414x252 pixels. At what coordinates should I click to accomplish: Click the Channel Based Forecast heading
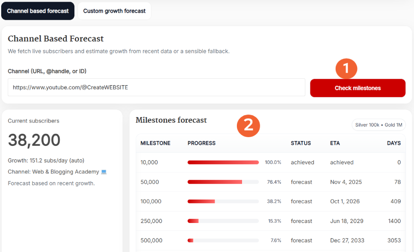click(x=56, y=39)
